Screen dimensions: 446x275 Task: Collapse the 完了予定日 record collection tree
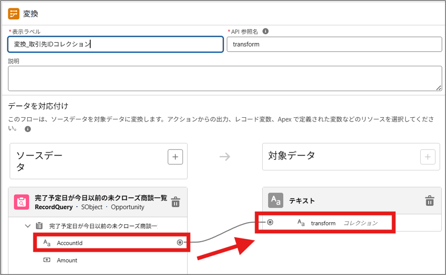click(x=27, y=226)
